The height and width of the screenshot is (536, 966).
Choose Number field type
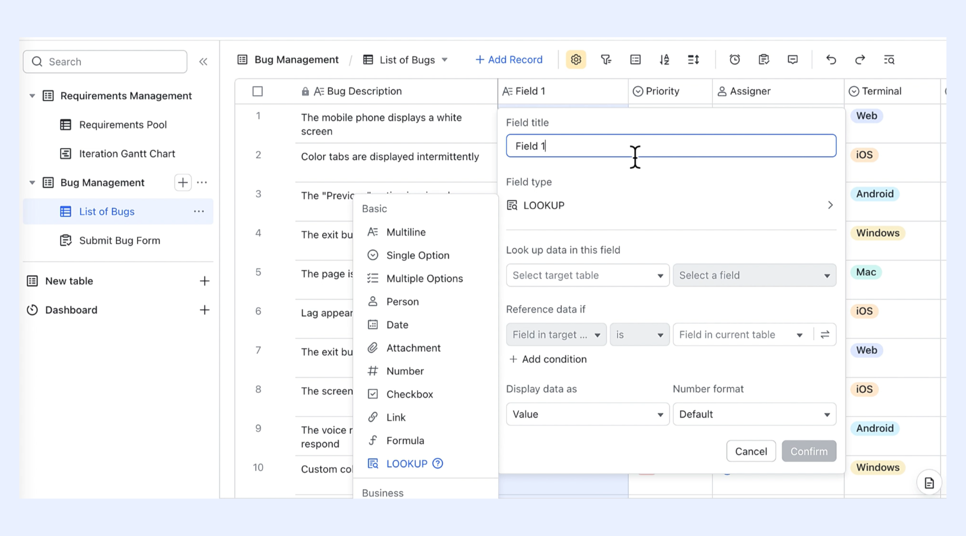[425, 371]
